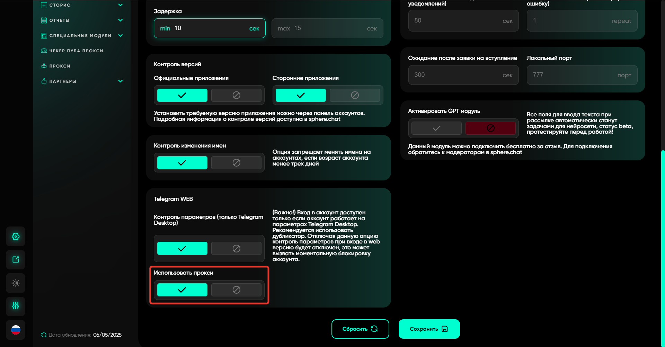Click the Russian flag language icon
The height and width of the screenshot is (347, 665).
click(16, 330)
